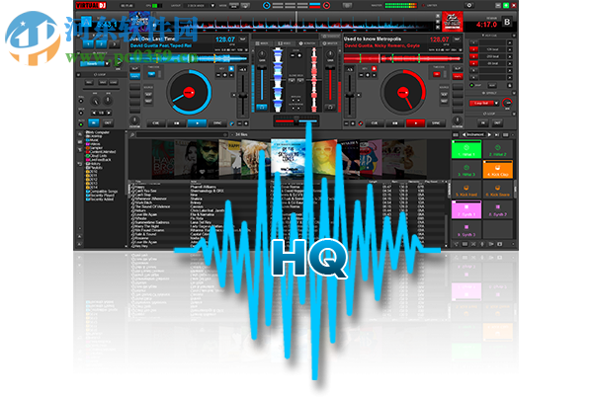Sync deck B with SYNC button
This screenshot has height=398, width=593.
[436, 123]
